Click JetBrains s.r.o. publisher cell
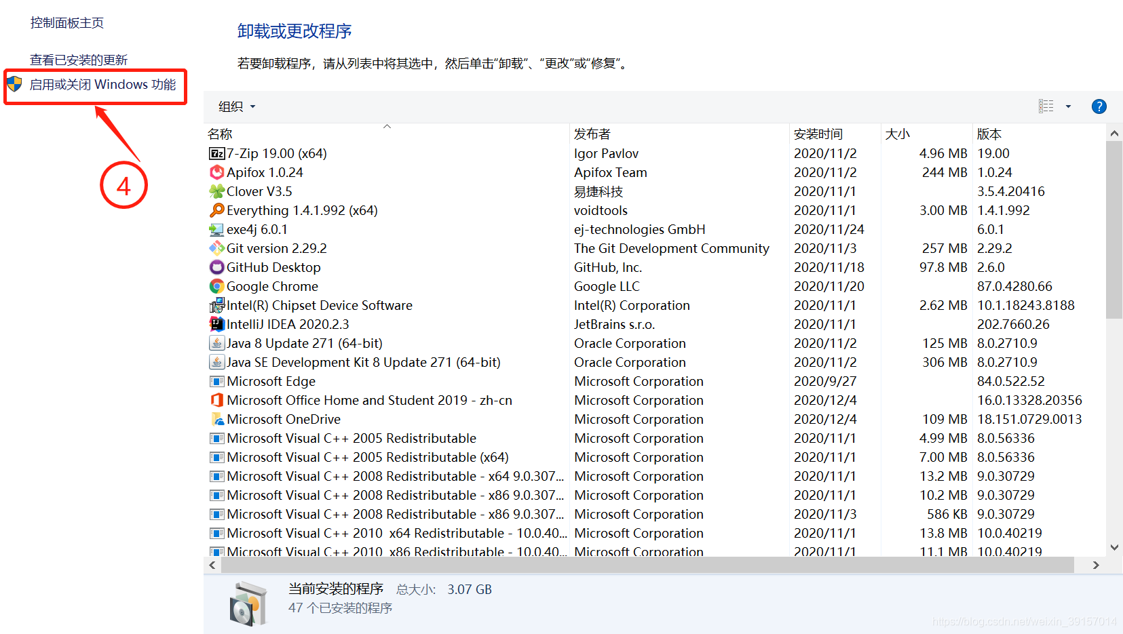Viewport: 1123px width, 634px height. 614,324
